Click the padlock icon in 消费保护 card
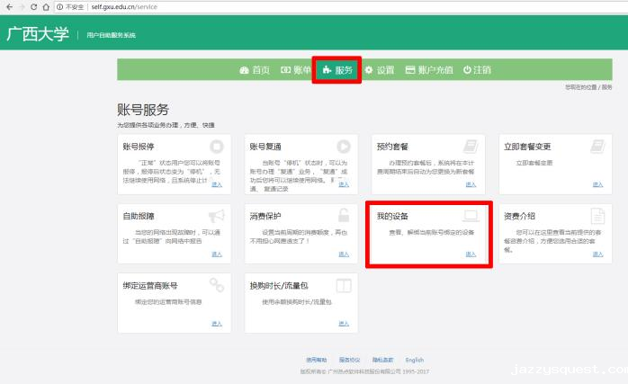Viewport: 628px width, 384px height. 344,216
